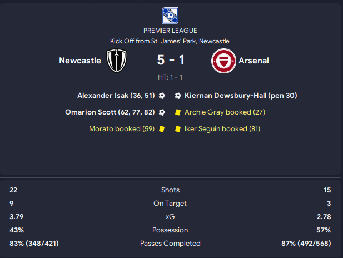
Task: Click goal icon beside Kiernan Dewsbury-Hall
Action: tap(178, 96)
